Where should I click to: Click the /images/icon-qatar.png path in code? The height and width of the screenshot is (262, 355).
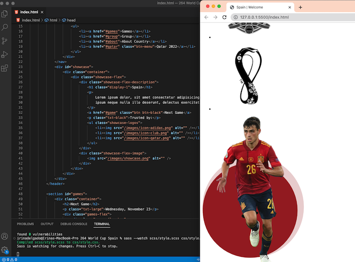pyautogui.click(x=146, y=138)
